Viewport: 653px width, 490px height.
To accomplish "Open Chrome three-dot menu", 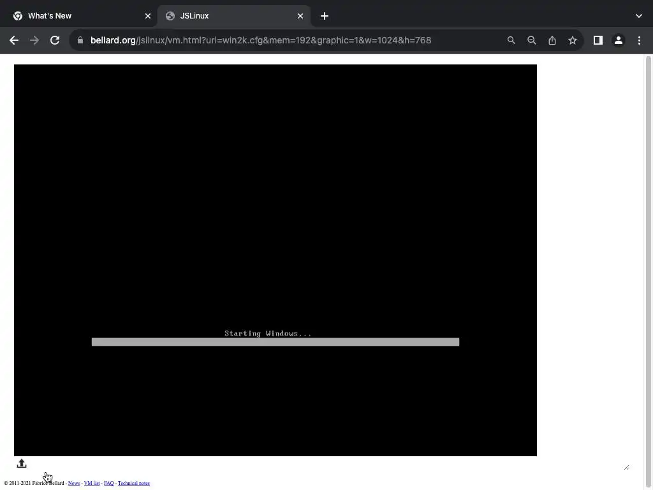I will [x=639, y=40].
